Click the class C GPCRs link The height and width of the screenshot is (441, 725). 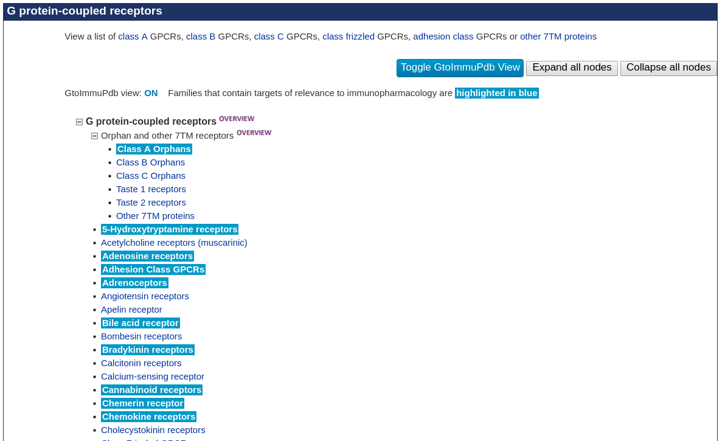[268, 36]
